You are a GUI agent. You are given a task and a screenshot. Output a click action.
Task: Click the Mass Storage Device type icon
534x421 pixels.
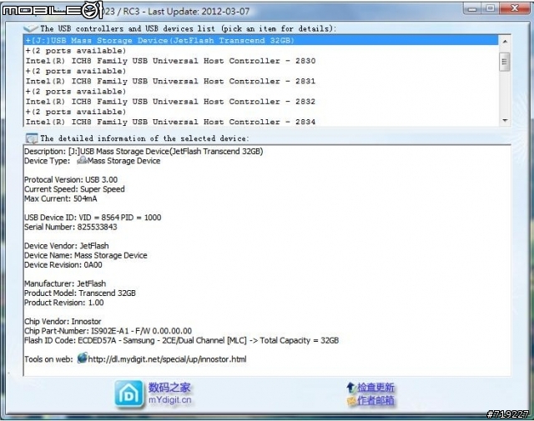click(82, 160)
